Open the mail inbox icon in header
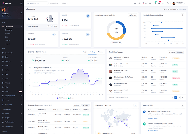 pos(154,3)
